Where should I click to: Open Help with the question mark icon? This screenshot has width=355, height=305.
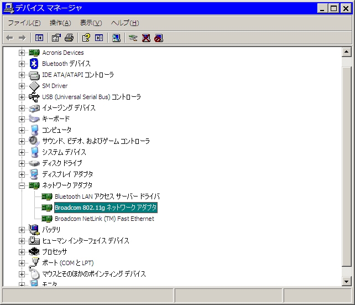point(86,38)
